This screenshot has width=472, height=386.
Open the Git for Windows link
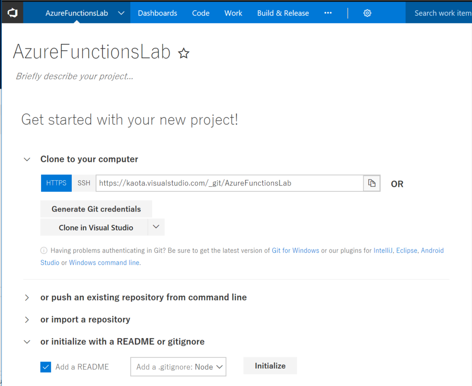[x=295, y=250]
